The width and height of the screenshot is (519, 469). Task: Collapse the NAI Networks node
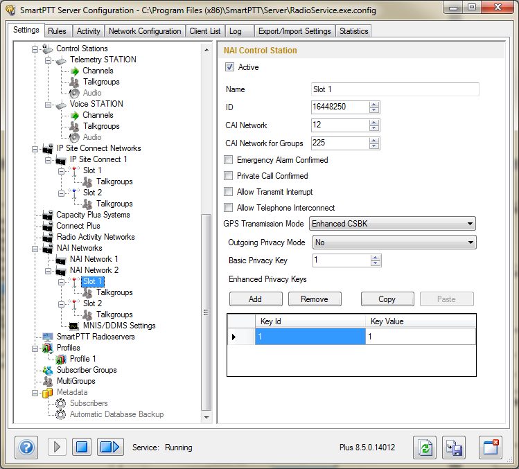coord(35,249)
